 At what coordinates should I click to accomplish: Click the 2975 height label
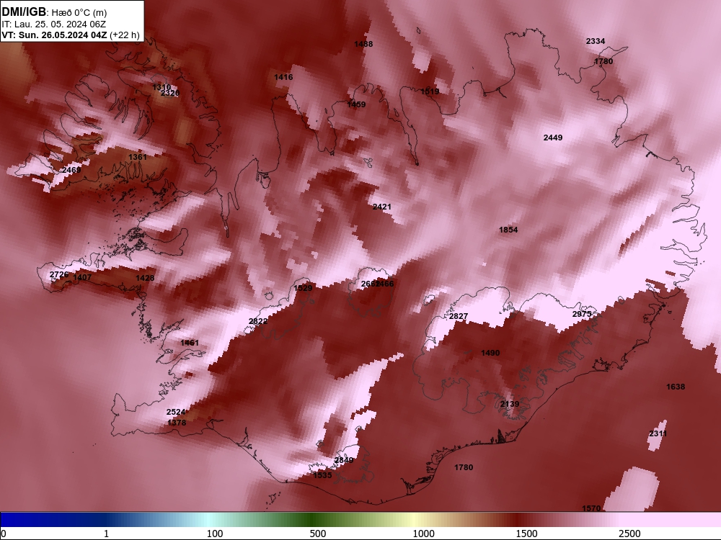[x=582, y=314]
